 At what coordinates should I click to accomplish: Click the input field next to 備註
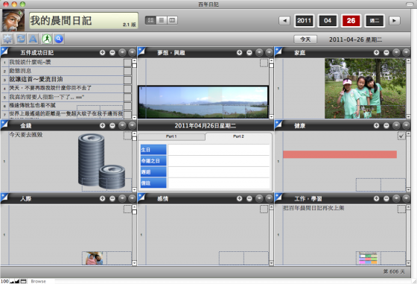(x=219, y=183)
